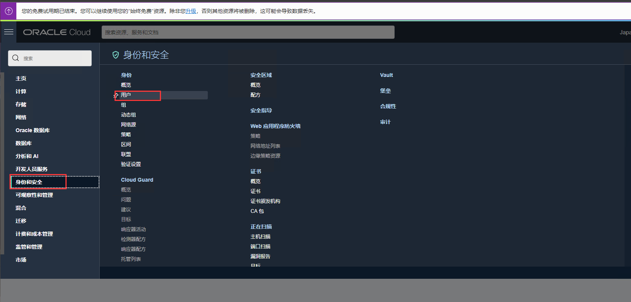This screenshot has width=631, height=302.
Task: Click the shield icon beside 身份和安全
Action: [116, 55]
